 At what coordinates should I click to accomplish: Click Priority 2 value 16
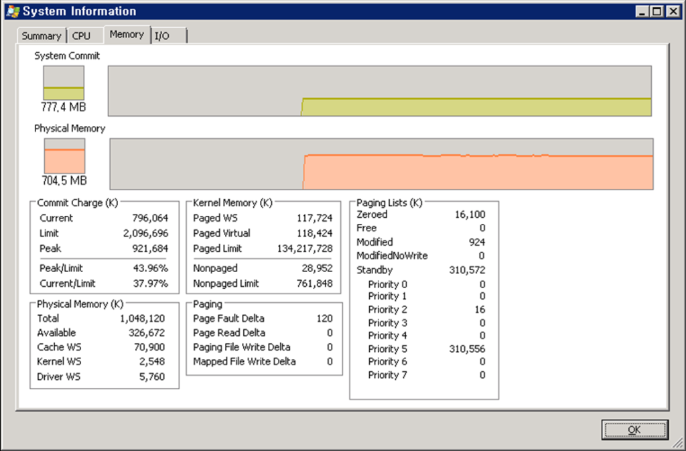[x=480, y=310]
